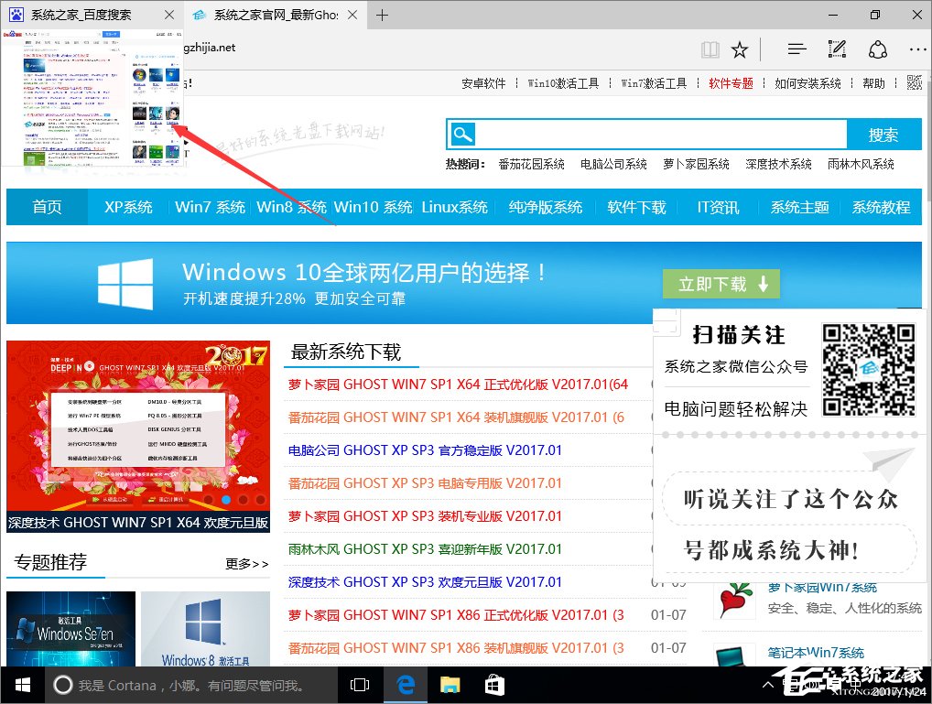This screenshot has width=932, height=704.
Task: Toggle reading view for this page
Action: pos(710,49)
